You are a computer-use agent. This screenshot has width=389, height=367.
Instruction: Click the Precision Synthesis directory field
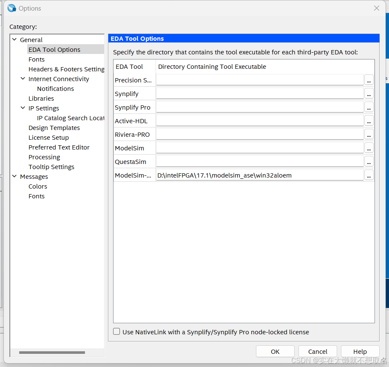[260, 80]
